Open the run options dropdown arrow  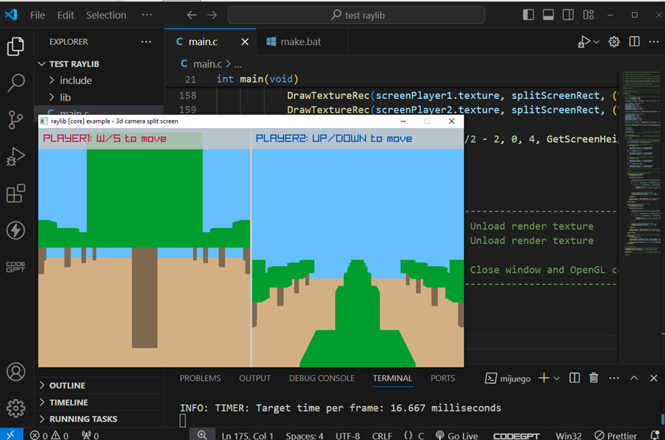597,42
